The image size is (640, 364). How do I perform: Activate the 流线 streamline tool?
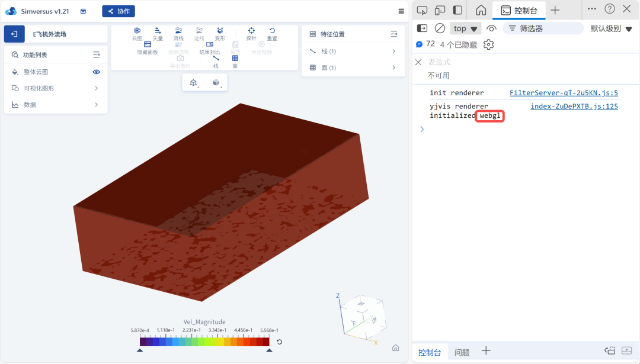(178, 33)
